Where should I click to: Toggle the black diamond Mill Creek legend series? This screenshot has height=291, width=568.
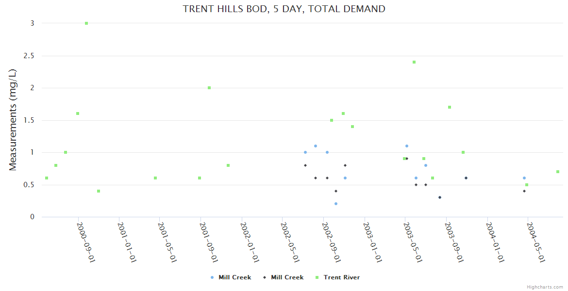pos(287,277)
